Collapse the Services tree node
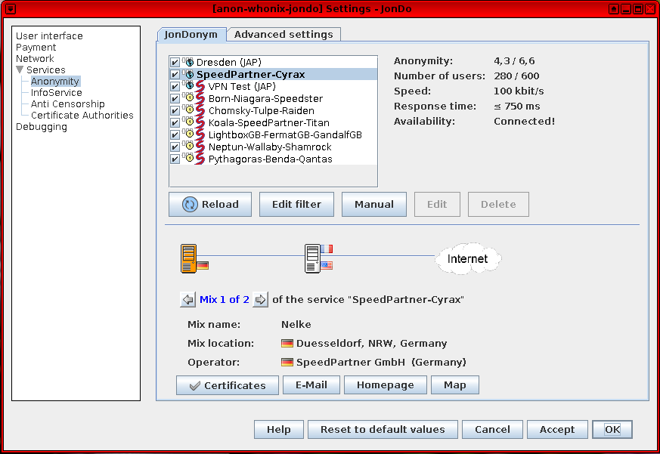Image resolution: width=660 pixels, height=454 pixels. point(20,70)
